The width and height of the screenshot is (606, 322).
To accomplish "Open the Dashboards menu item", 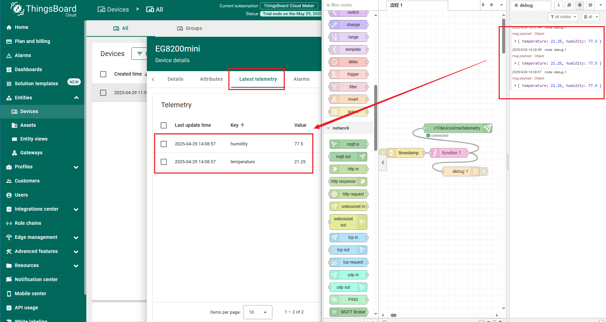I will tap(28, 69).
